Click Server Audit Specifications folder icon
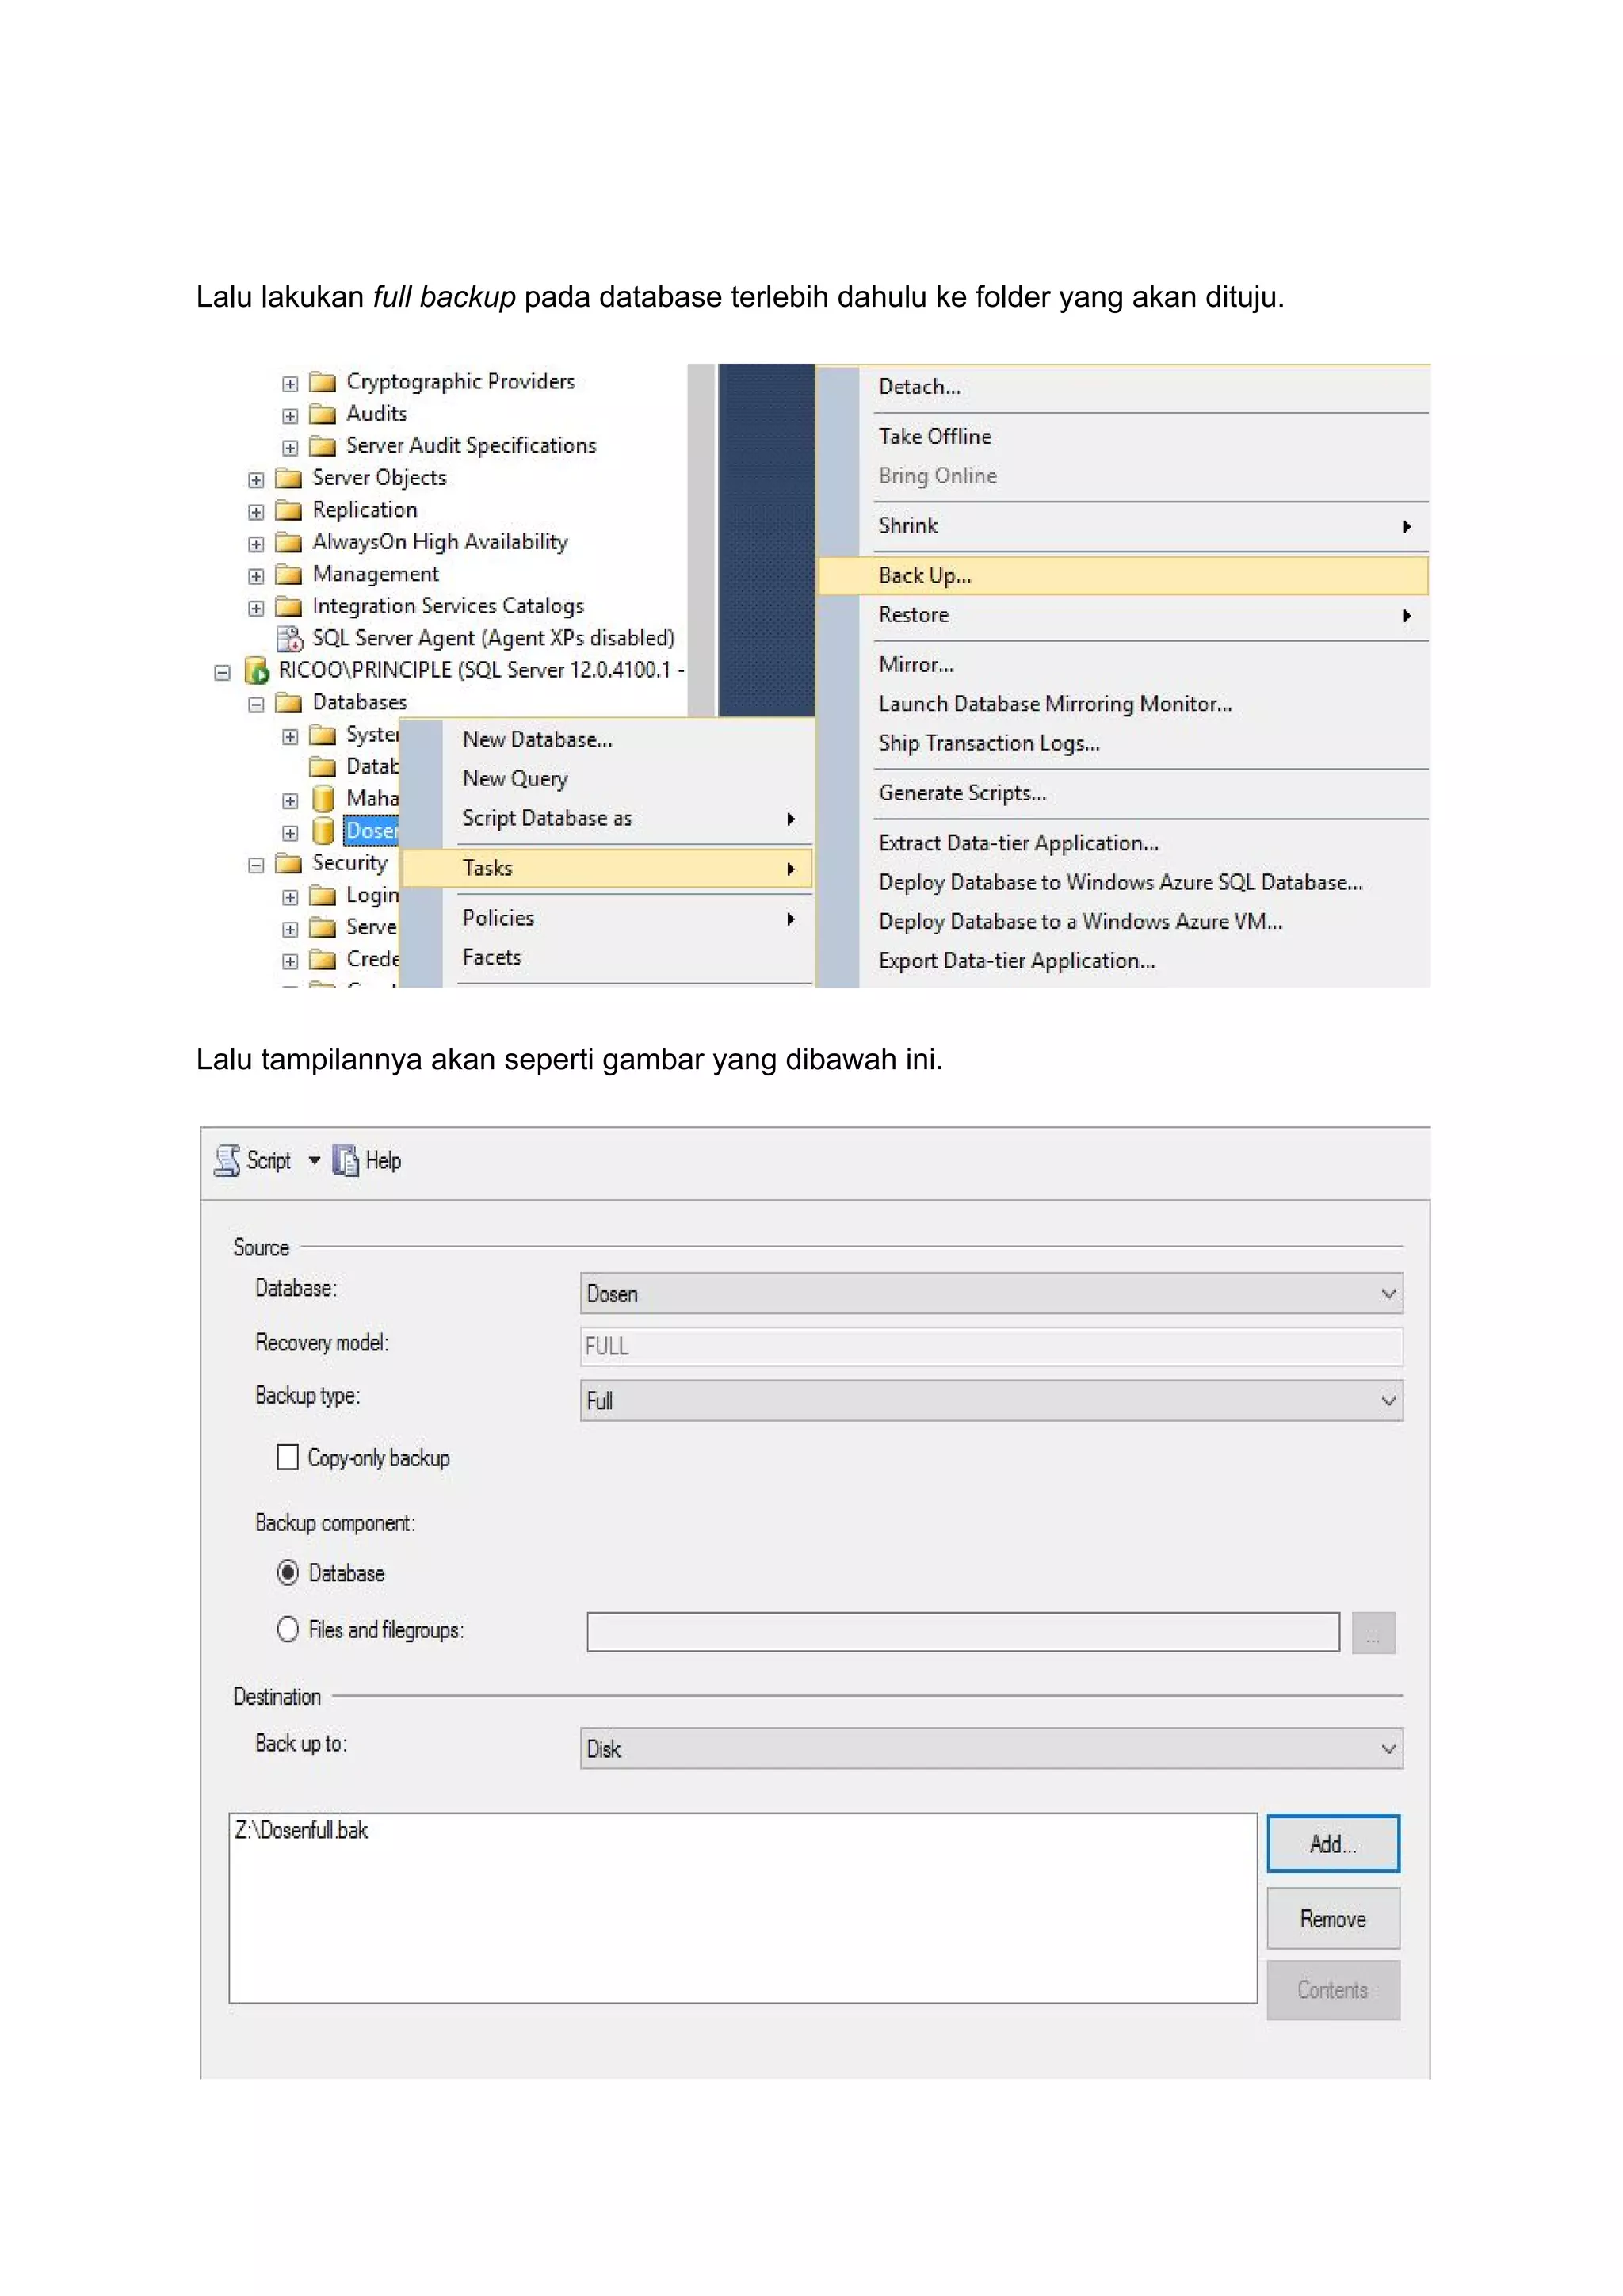 pos(322,446)
